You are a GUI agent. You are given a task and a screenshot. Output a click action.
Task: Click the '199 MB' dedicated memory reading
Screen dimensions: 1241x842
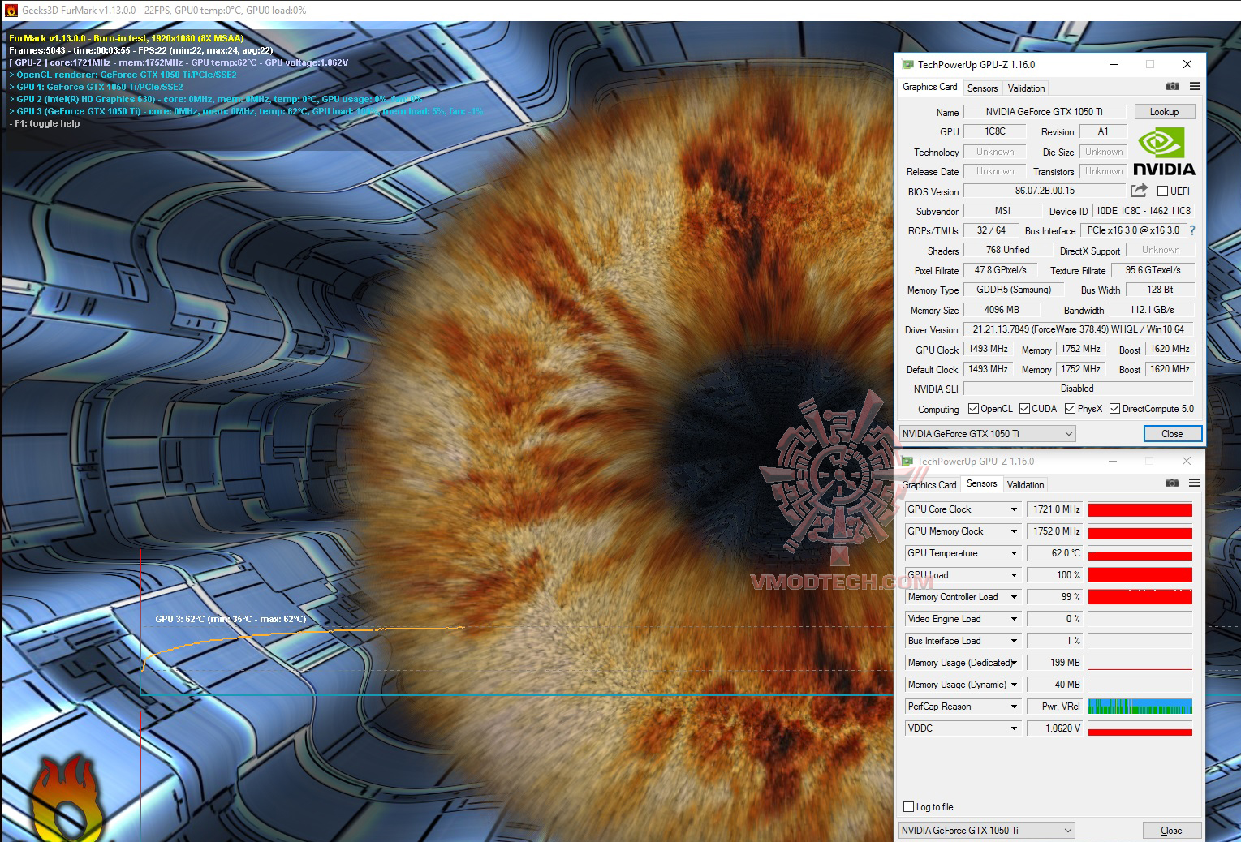1055,663
